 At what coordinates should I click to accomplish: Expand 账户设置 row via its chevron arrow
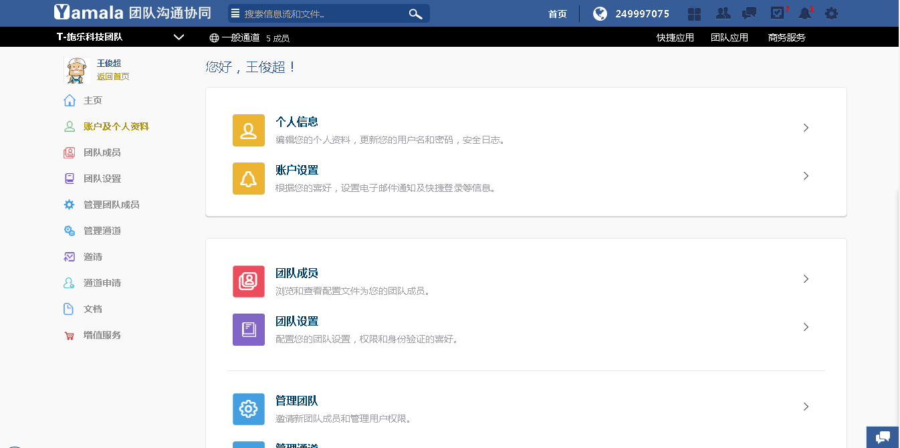[x=806, y=176]
